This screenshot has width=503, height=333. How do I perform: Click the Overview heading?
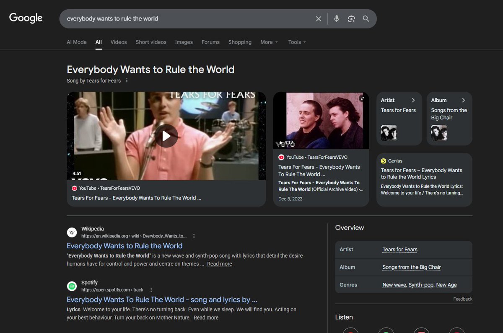tap(350, 228)
